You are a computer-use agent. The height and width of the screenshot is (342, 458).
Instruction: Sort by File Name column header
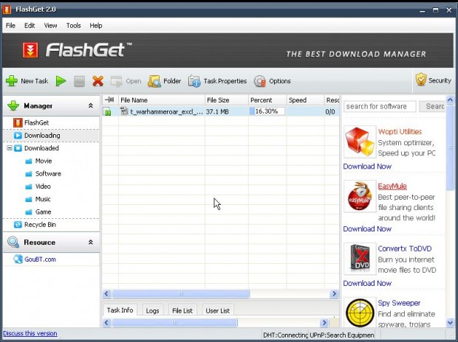tap(162, 100)
